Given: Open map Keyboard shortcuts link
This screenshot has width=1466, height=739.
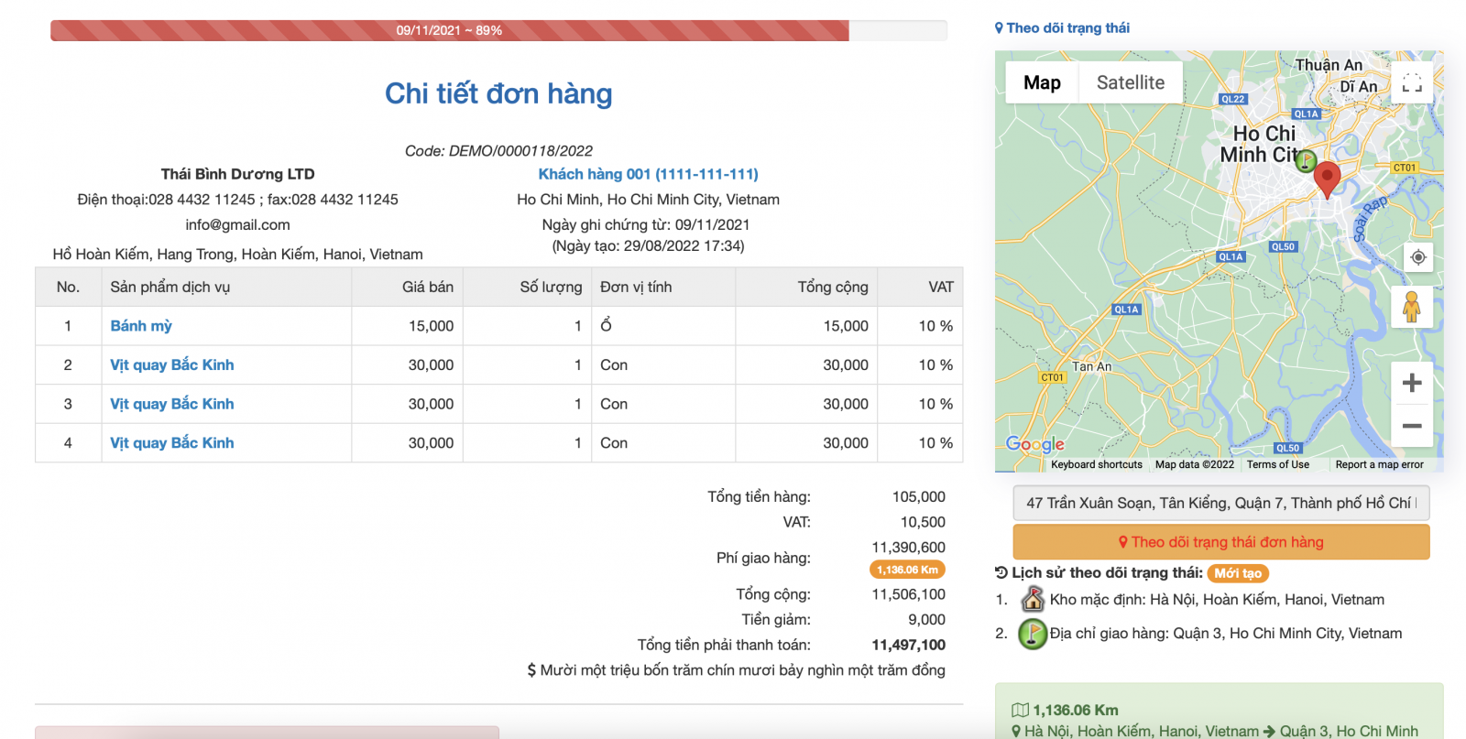Looking at the screenshot, I should (x=1096, y=465).
